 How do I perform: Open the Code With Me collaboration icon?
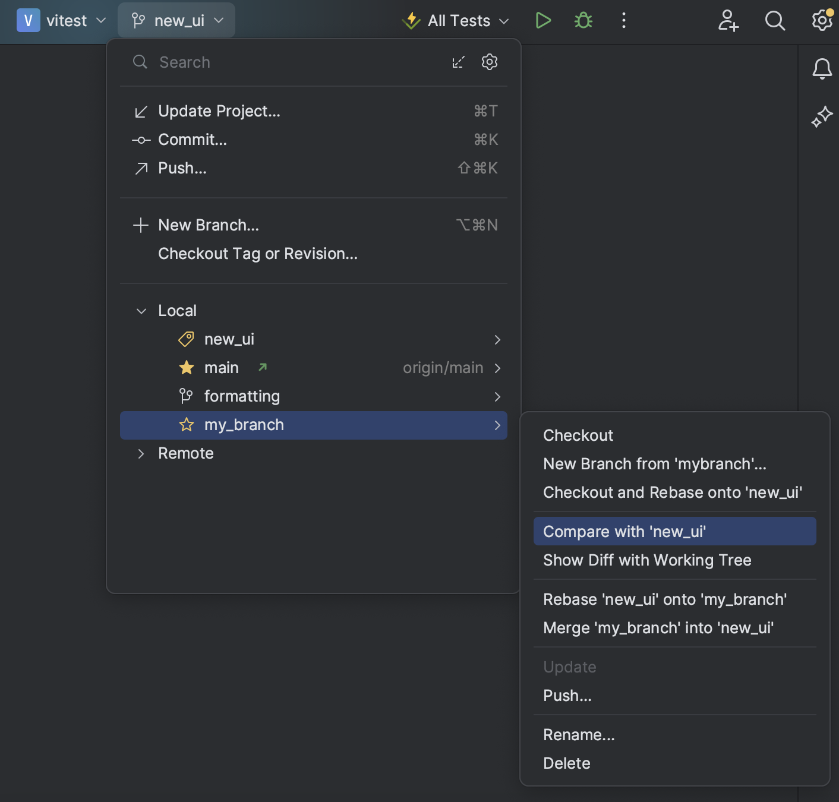(727, 21)
